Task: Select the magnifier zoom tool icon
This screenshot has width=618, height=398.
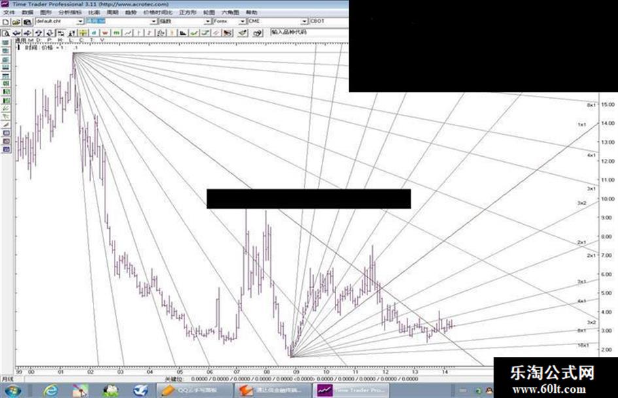Action: coord(6,33)
